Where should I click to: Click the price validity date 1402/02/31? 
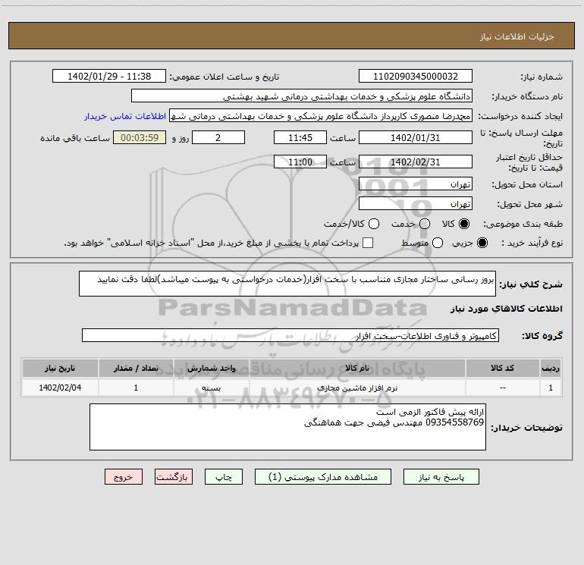416,162
